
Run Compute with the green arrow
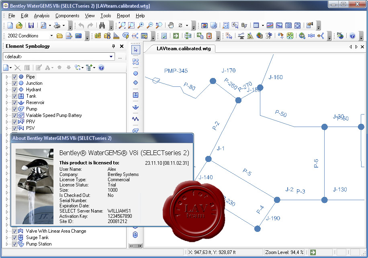(x=176, y=36)
